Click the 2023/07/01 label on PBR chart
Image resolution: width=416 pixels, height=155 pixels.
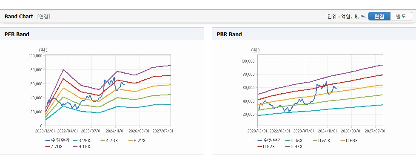tap(304, 131)
